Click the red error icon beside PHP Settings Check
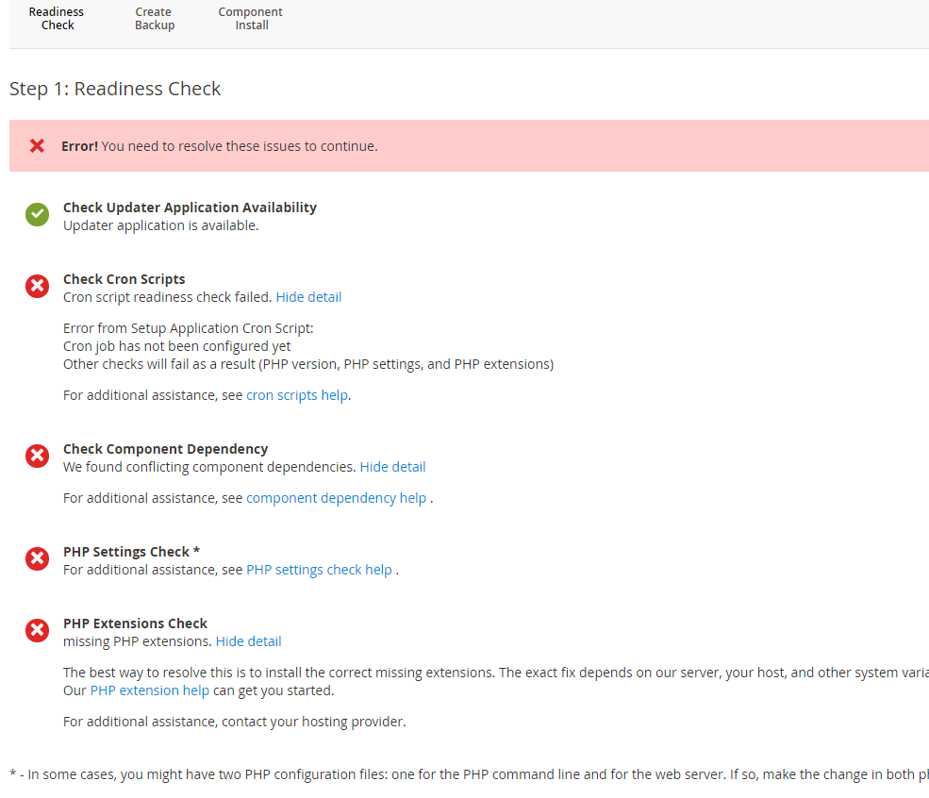 coord(37,559)
